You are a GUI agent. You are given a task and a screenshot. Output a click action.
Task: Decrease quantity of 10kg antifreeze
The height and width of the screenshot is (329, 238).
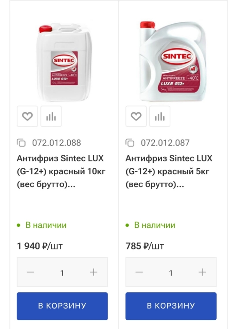(x=31, y=272)
